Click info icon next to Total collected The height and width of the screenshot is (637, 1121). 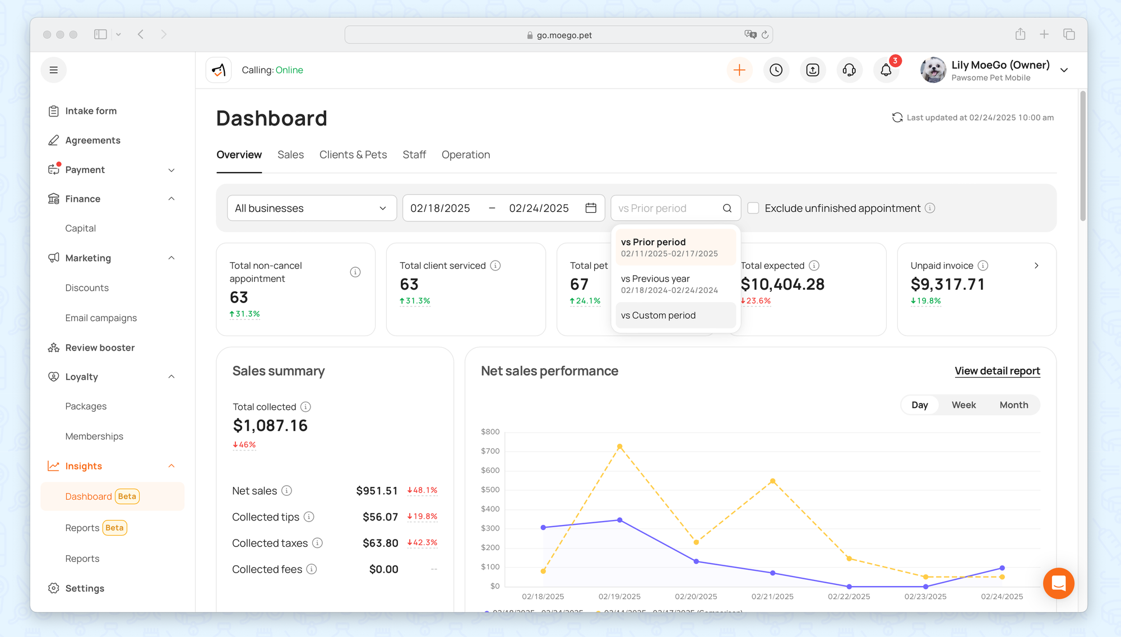pyautogui.click(x=305, y=407)
